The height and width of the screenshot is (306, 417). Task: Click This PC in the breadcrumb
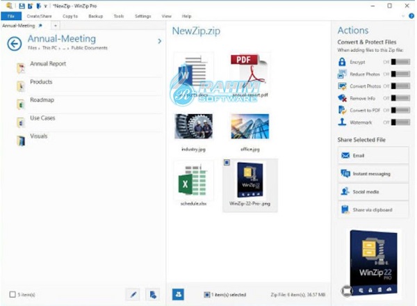[50, 48]
